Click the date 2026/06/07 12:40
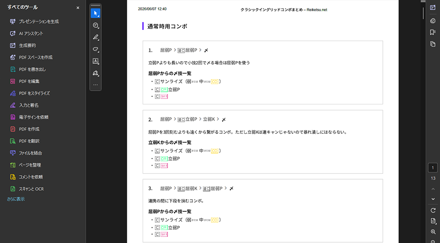The image size is (440, 243). pyautogui.click(x=152, y=9)
